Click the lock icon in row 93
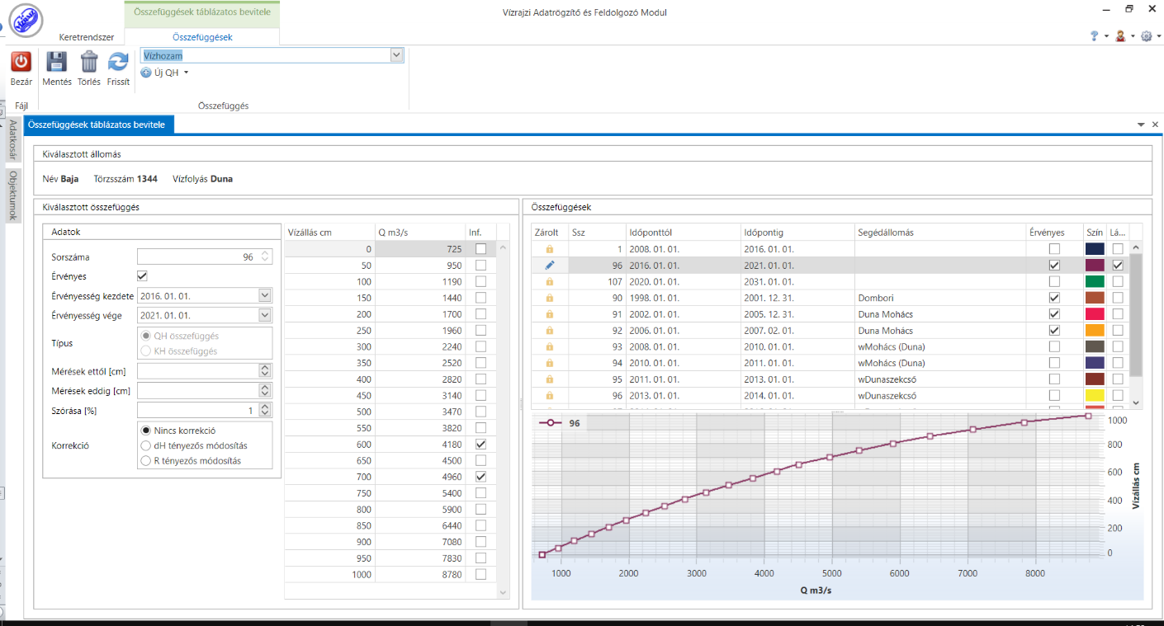Viewport: 1164px width, 626px height. click(550, 346)
